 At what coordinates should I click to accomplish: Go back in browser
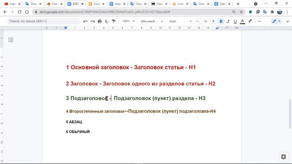point(5,12)
